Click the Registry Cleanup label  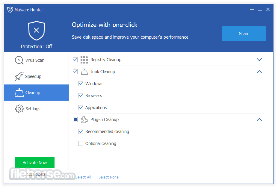pyautogui.click(x=106, y=60)
